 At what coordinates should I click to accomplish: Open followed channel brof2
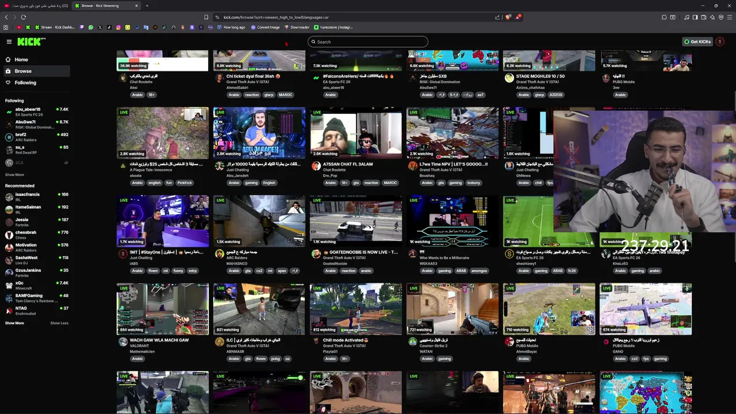click(x=36, y=137)
